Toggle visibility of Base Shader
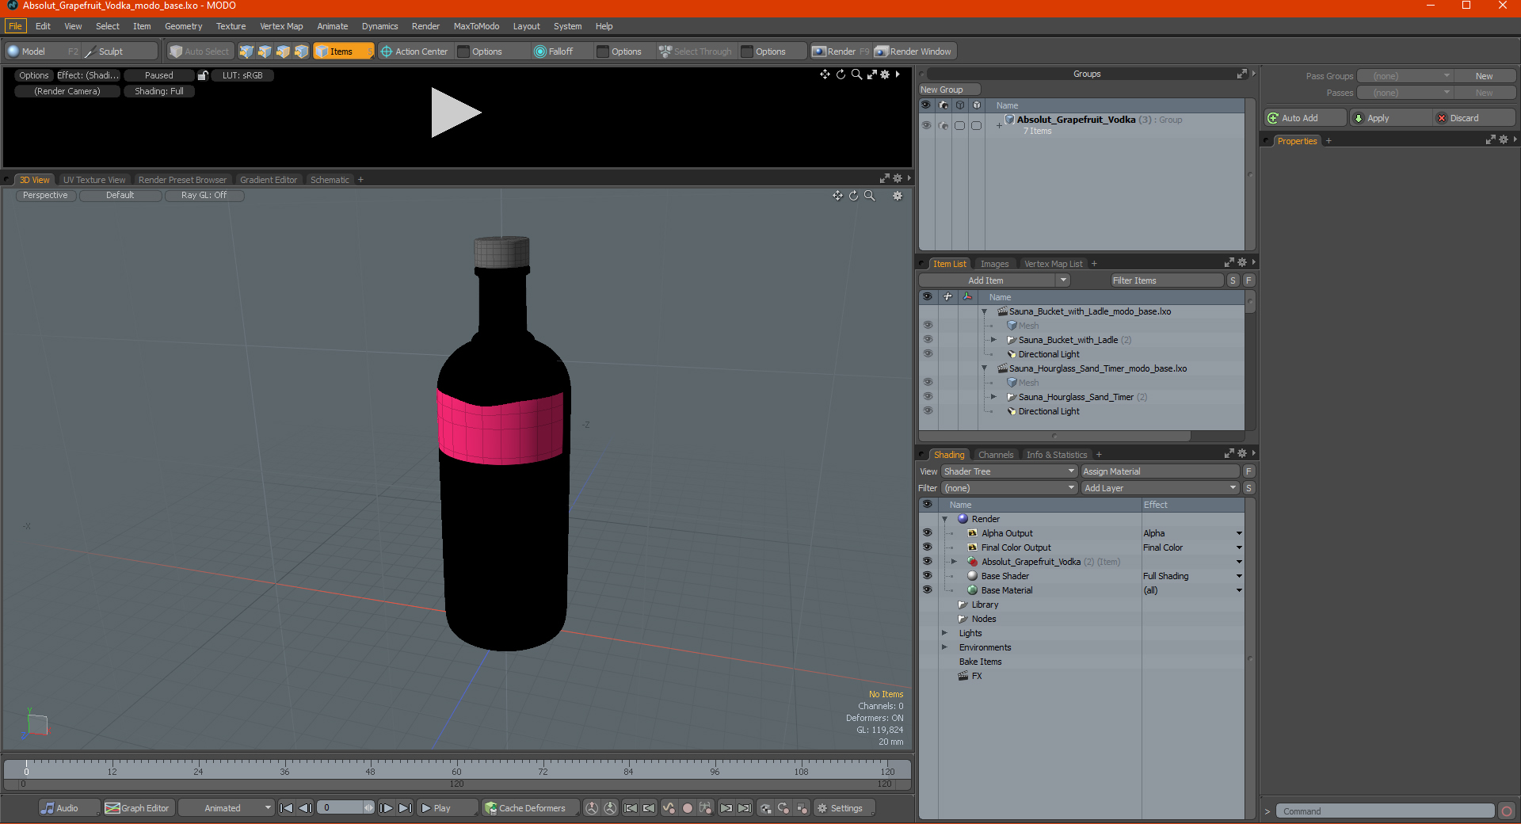The height and width of the screenshot is (824, 1521). tap(927, 576)
